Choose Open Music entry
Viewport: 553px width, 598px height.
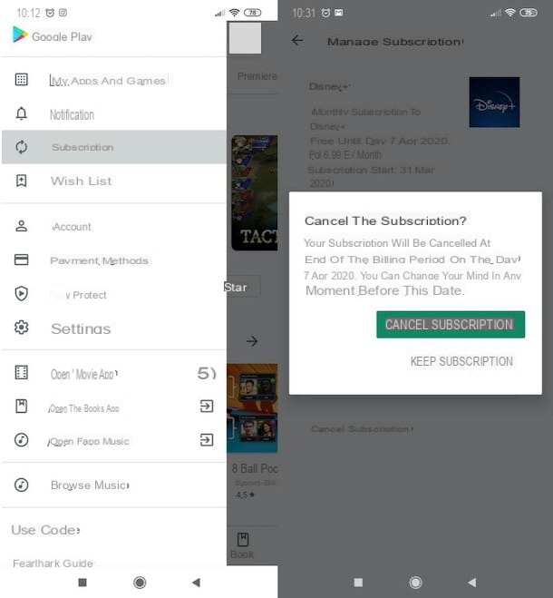(x=114, y=440)
